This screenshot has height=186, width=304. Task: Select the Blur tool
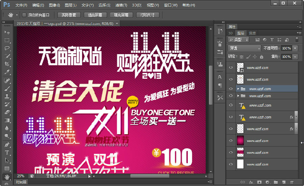[x=7, y=128]
